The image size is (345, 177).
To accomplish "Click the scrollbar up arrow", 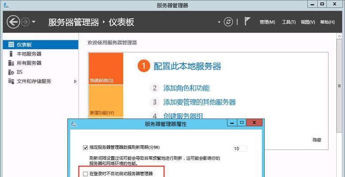I will click(340, 36).
